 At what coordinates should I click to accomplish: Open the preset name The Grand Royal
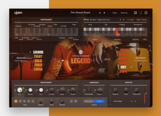[x=80, y=13]
